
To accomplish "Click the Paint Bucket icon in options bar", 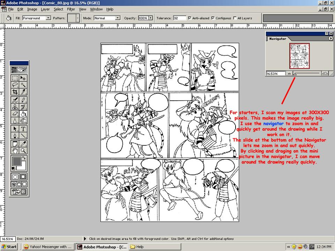I will (x=8, y=18).
